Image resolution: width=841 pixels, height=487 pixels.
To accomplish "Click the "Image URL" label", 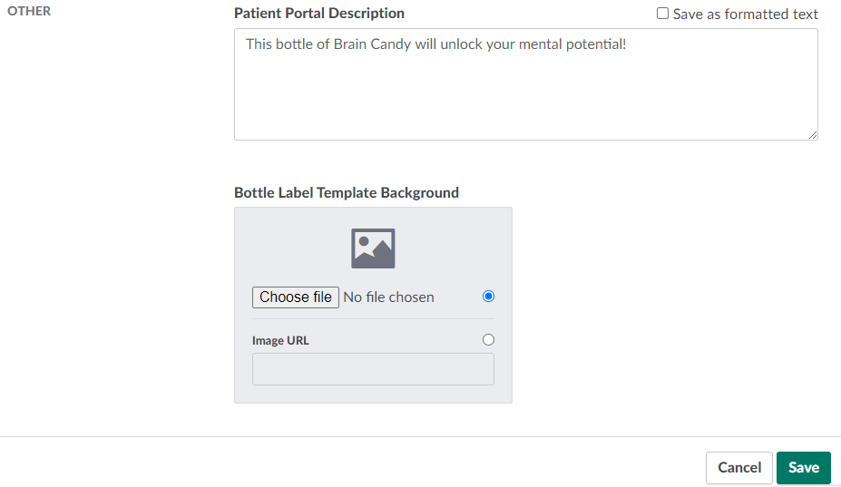I will pos(280,341).
